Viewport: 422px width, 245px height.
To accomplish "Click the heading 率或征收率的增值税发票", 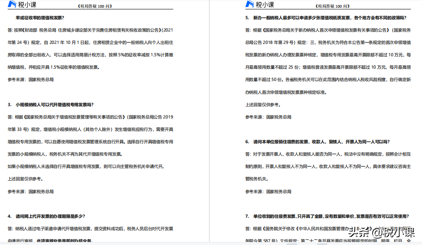I will 40,18.
